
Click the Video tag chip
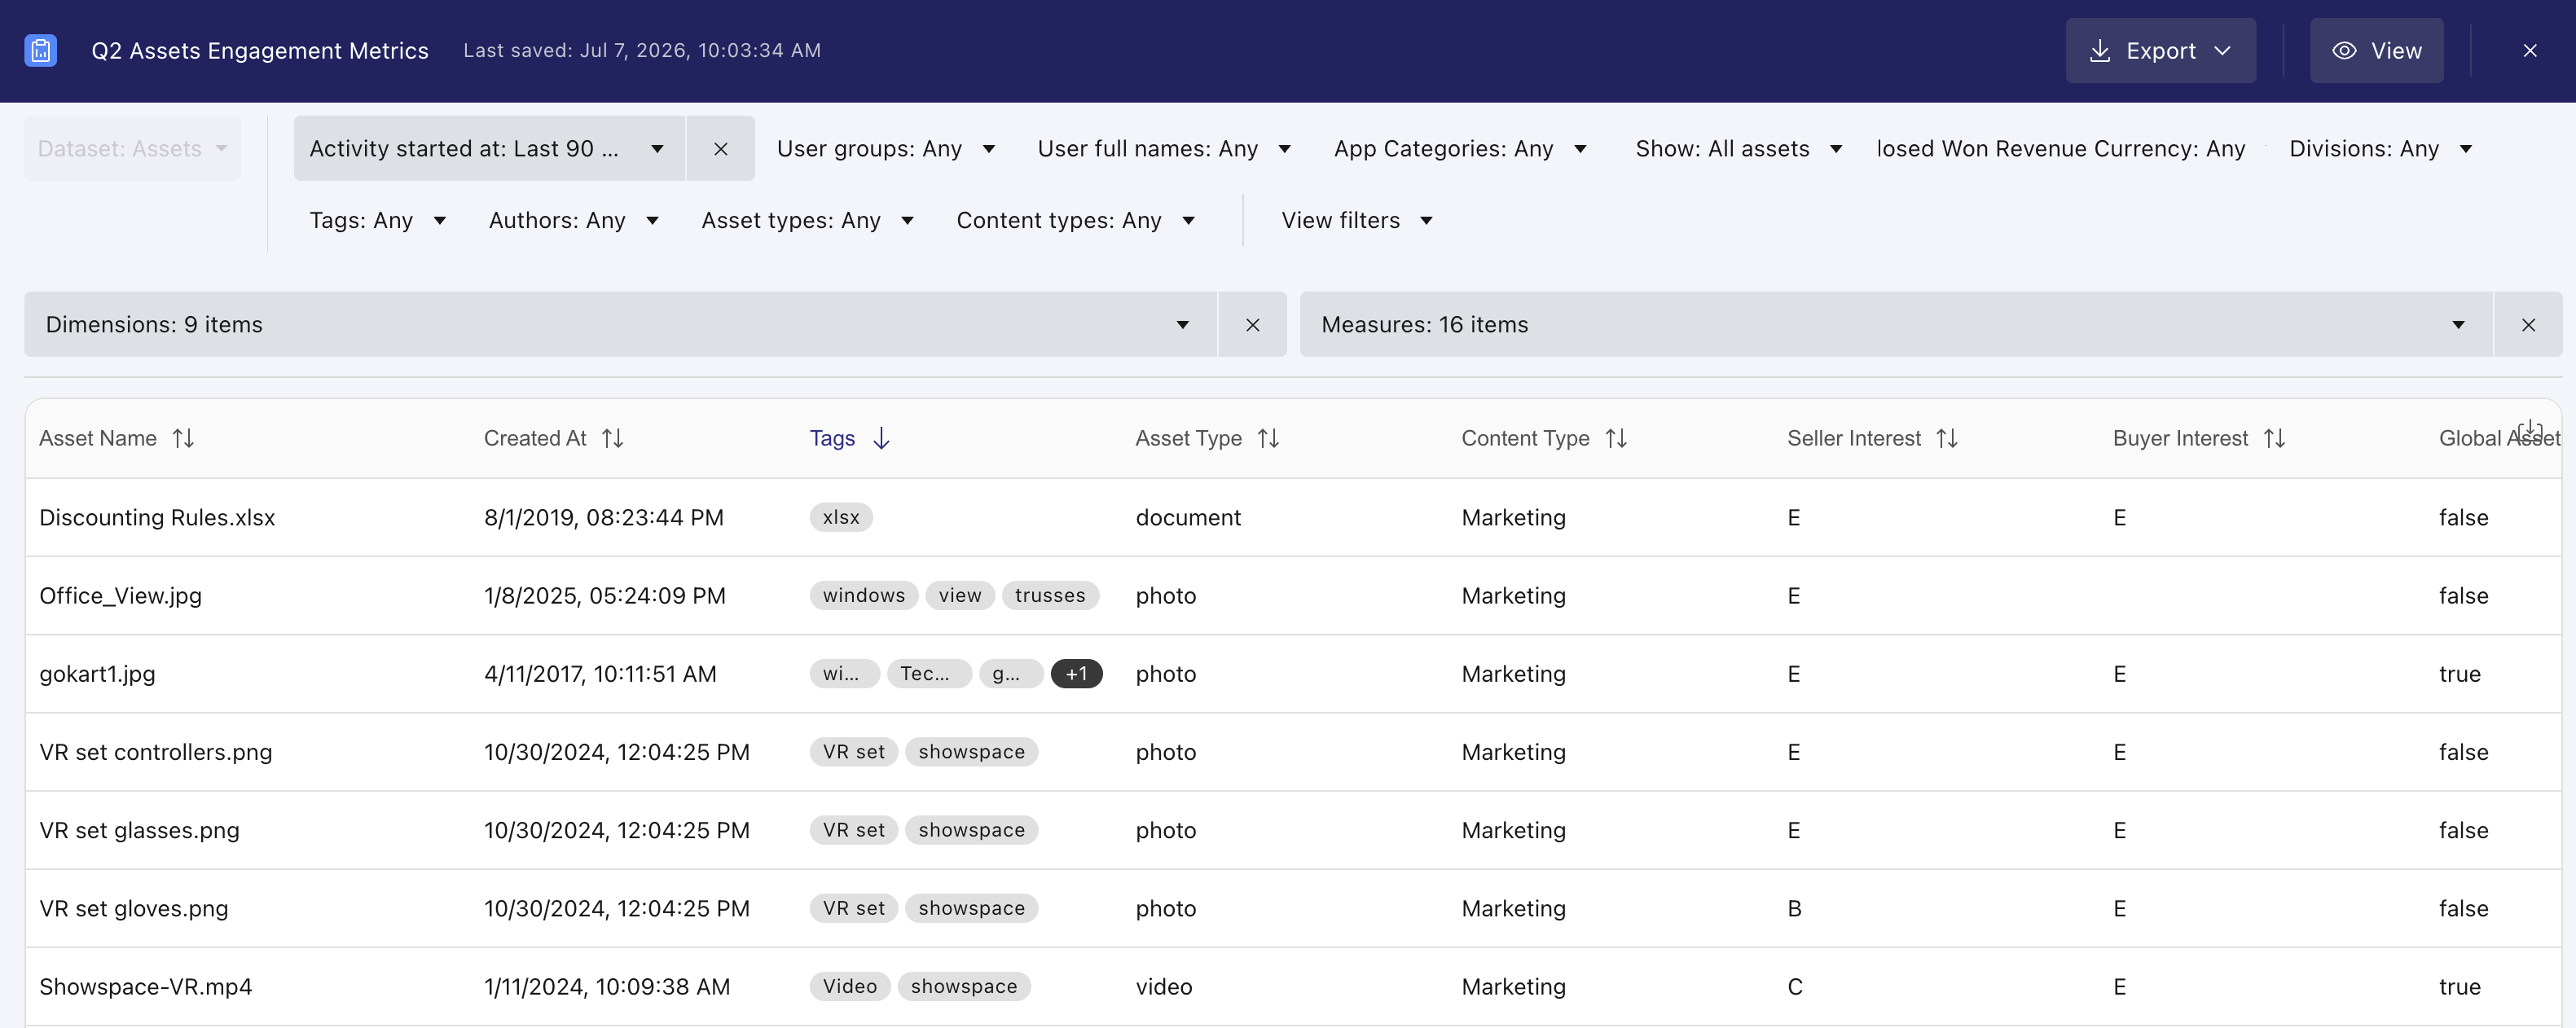pos(850,986)
